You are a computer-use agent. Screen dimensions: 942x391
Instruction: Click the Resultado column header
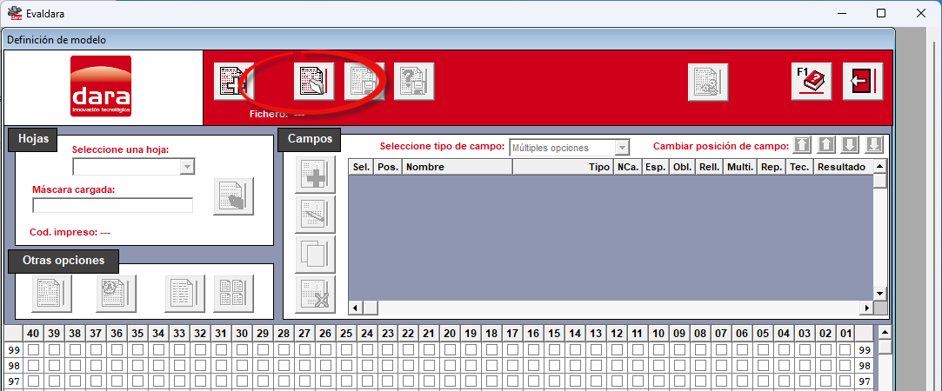[x=843, y=167]
